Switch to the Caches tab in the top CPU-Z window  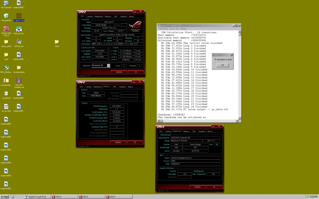(90, 16)
